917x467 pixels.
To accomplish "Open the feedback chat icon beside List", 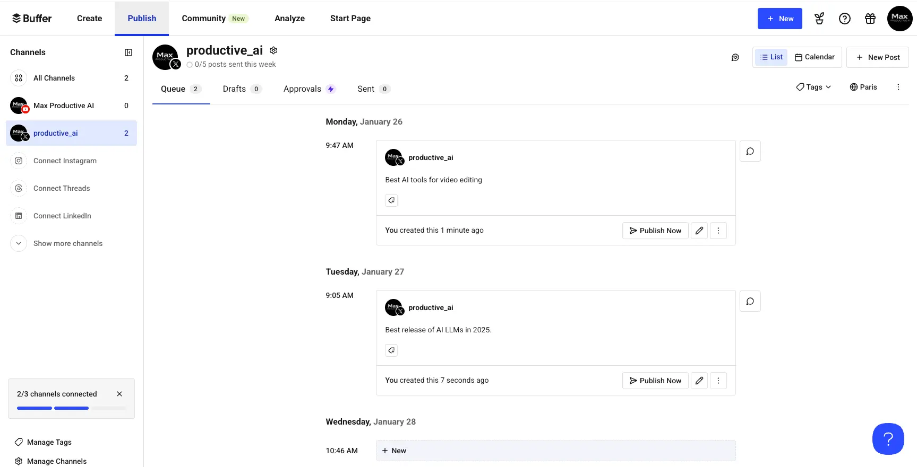I will click(735, 57).
